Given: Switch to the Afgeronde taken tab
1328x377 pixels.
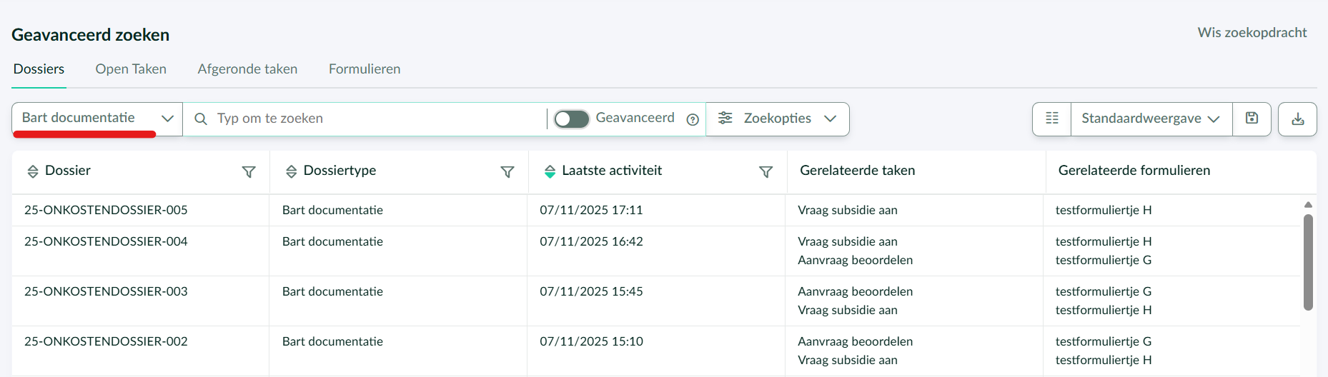Looking at the screenshot, I should click(x=247, y=69).
